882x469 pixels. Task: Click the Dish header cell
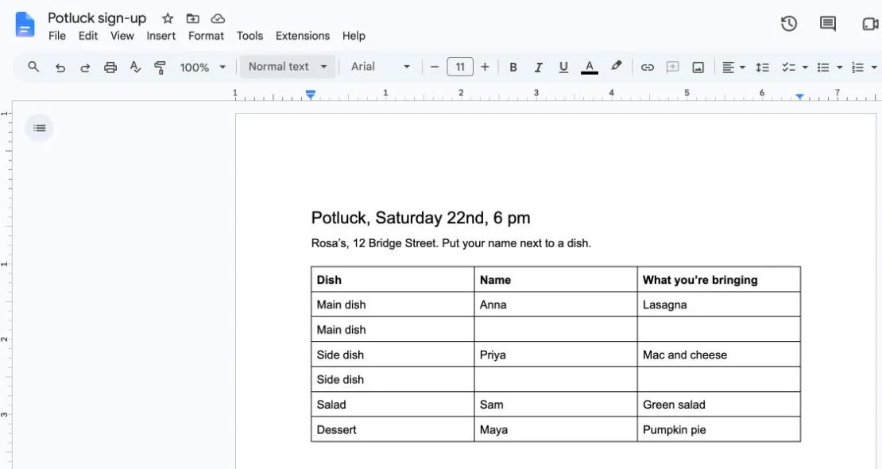coord(393,279)
